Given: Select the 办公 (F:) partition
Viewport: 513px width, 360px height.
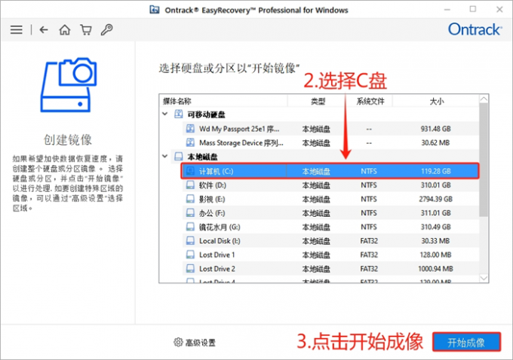Looking at the screenshot, I should tap(330, 213).
